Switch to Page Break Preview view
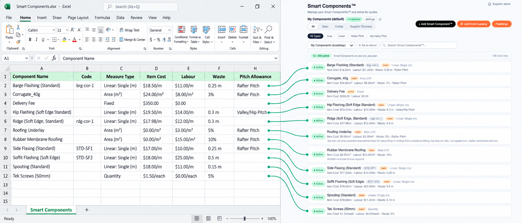 [x=219, y=218]
